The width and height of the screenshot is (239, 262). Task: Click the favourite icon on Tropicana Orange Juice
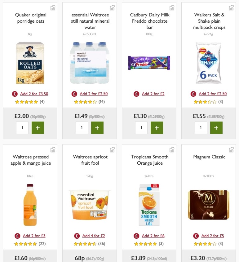(x=172, y=149)
